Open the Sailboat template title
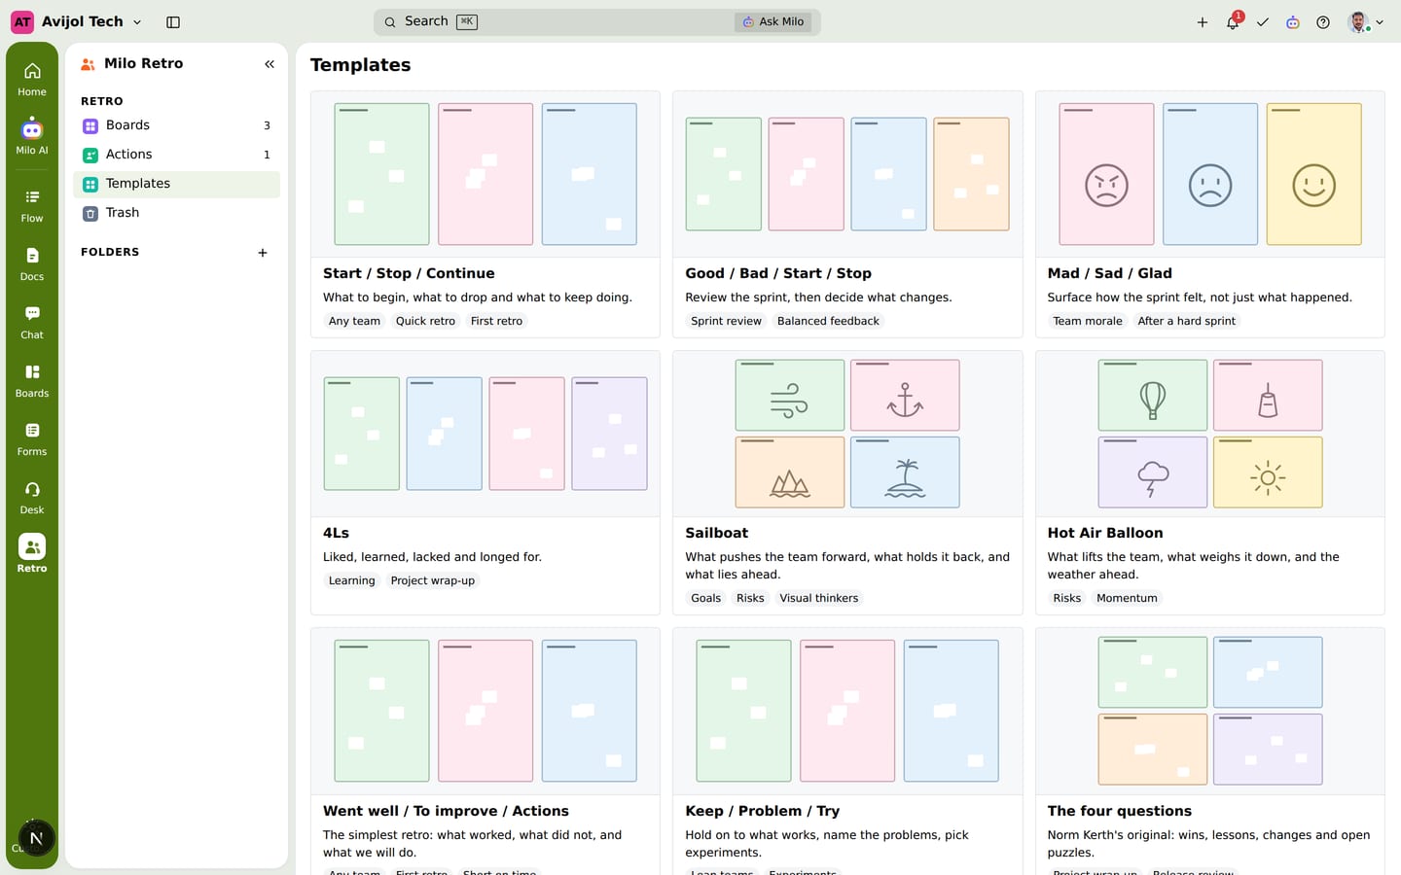The height and width of the screenshot is (875, 1401). coord(716,533)
